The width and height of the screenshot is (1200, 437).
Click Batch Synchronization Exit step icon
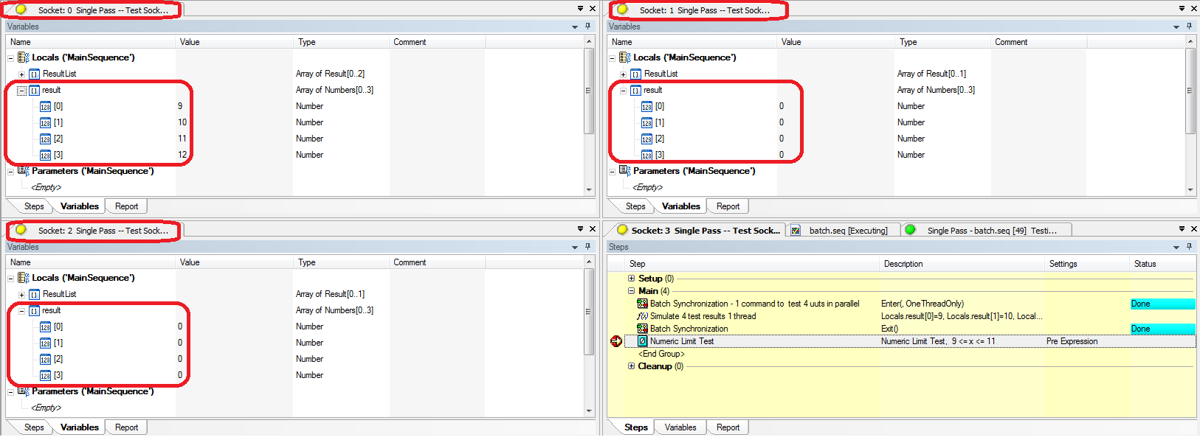[642, 329]
